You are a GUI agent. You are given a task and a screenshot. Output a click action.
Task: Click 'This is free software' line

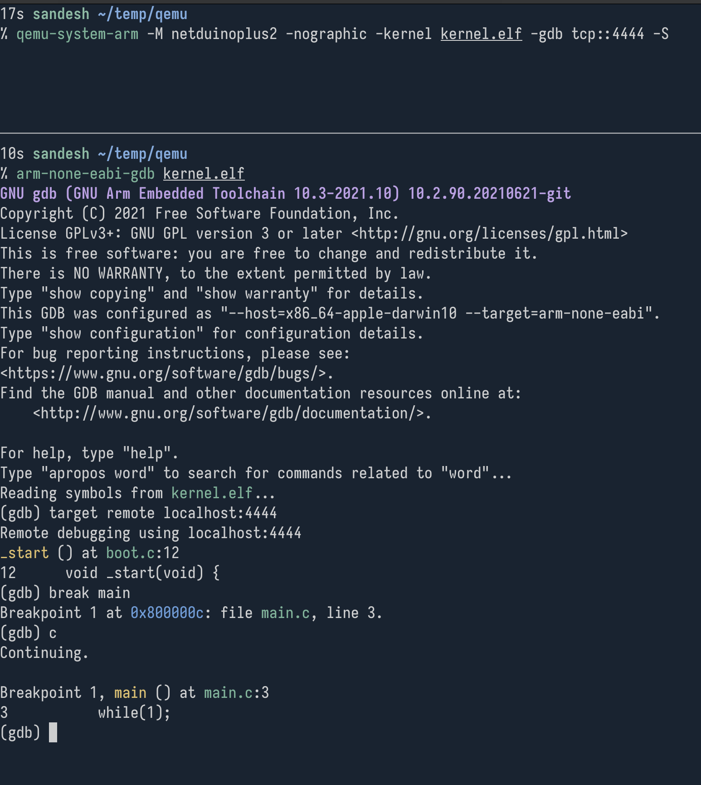pos(269,254)
